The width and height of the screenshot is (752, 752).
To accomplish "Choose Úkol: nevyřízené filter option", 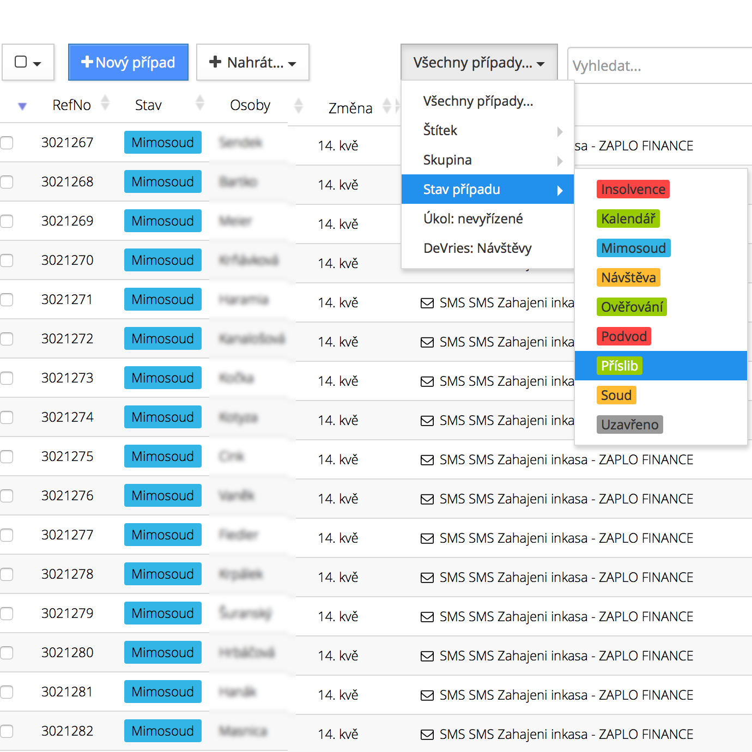I will [473, 219].
